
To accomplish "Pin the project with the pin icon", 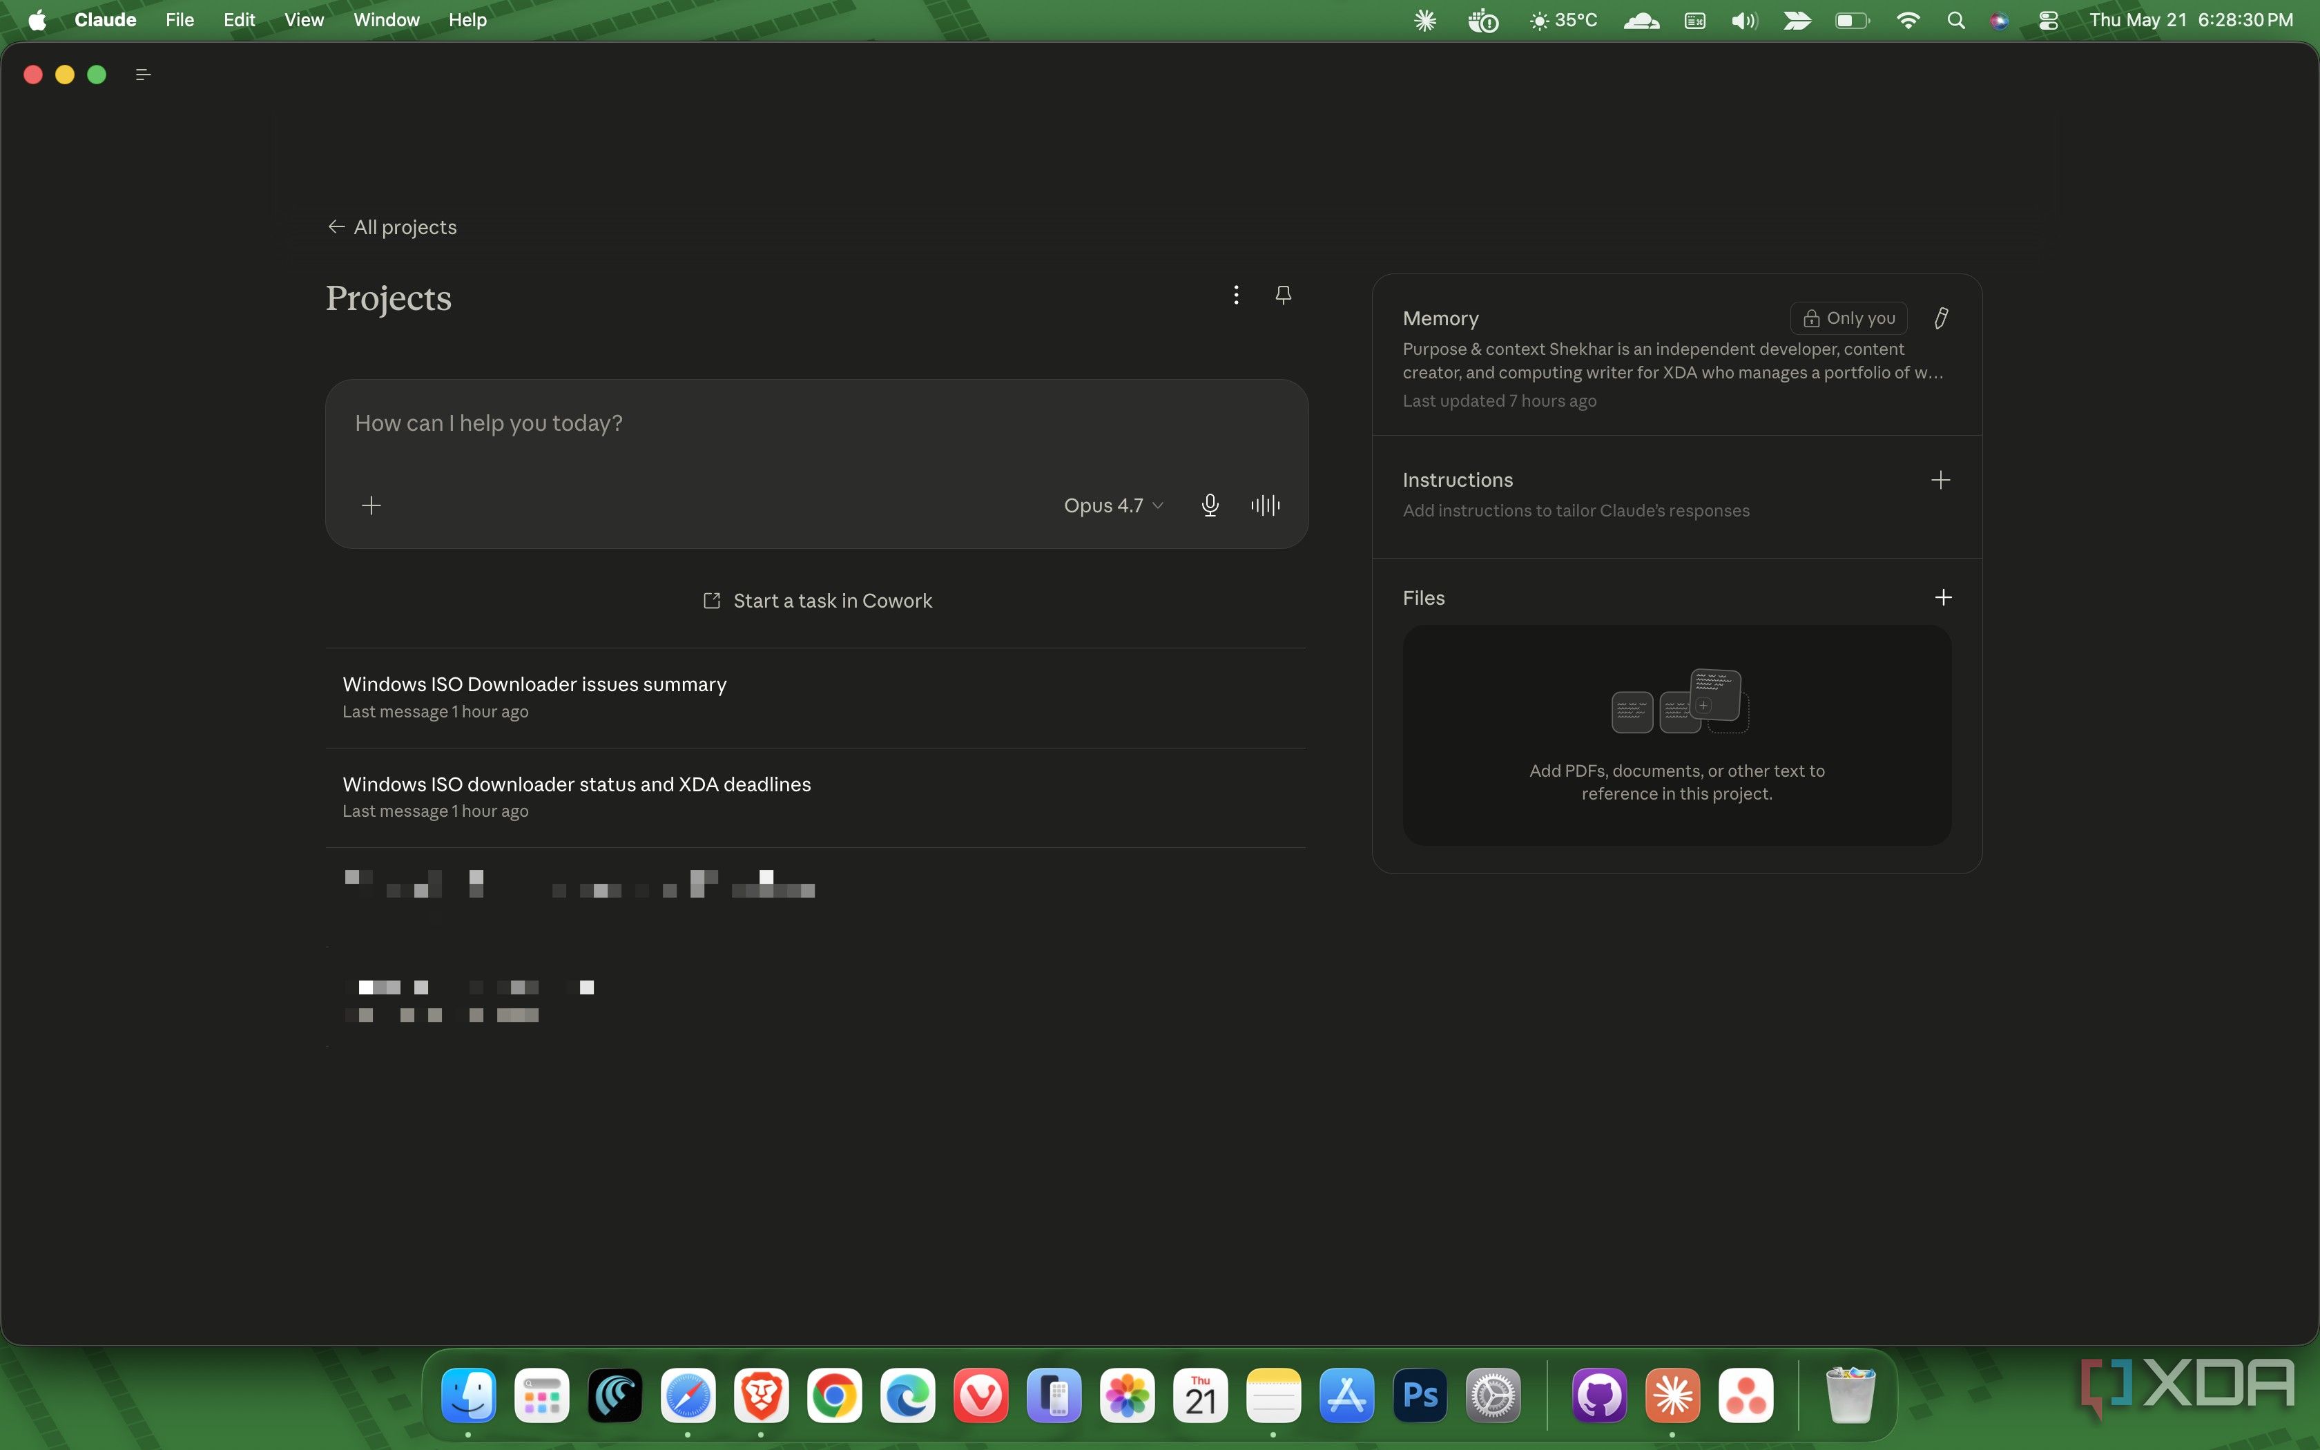I will 1284,294.
